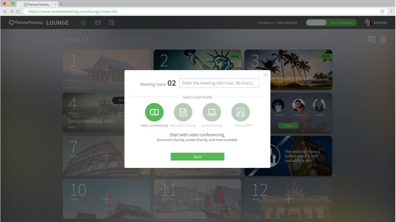
Task: Open the Michelle user name menu
Action: (380, 23)
